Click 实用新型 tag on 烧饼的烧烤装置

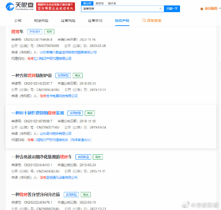pyautogui.click(x=75, y=113)
